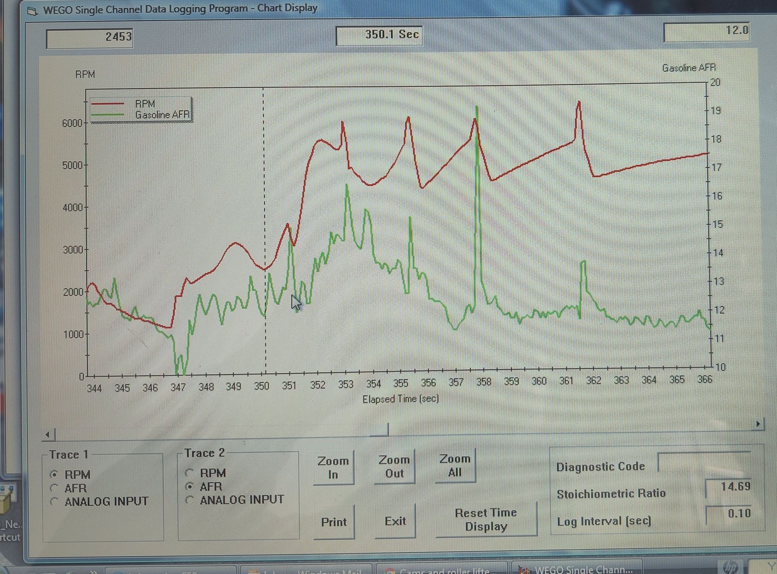Viewport: 777px width, 574px height.
Task: Click the WEGO Single Chann taskbar button
Action: 576,569
